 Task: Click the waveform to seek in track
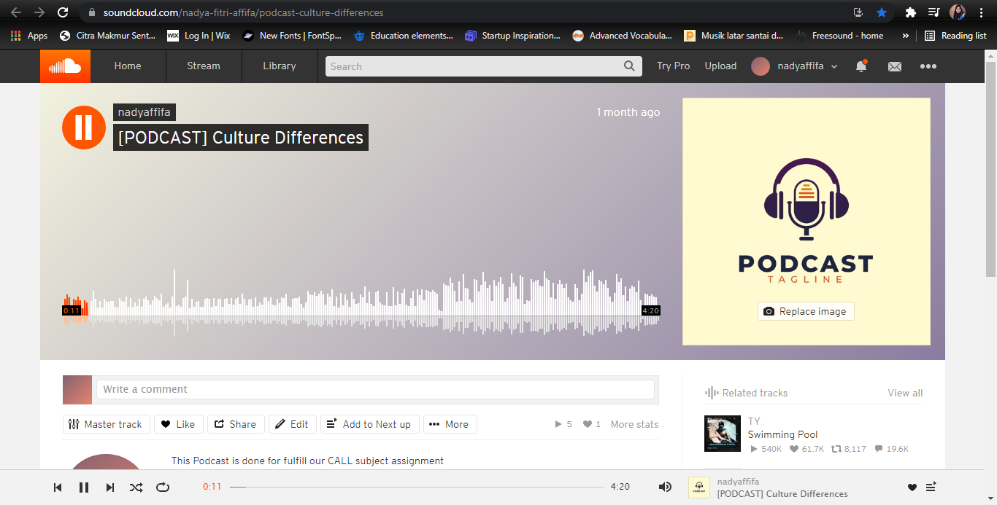click(361, 302)
